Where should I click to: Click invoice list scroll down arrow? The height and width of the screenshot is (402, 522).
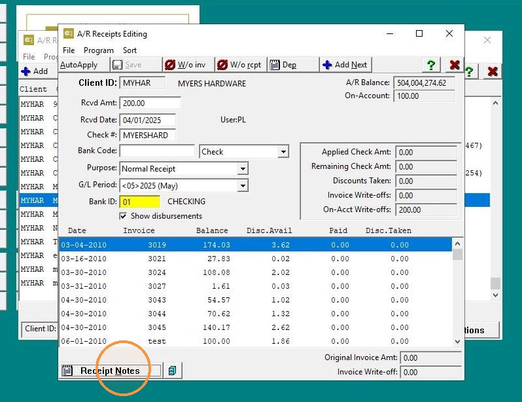(x=457, y=341)
